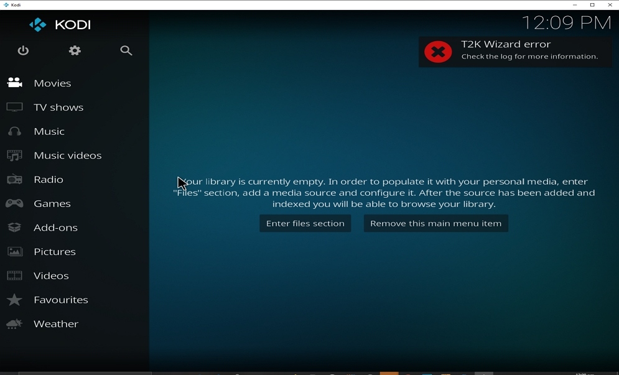Click the Movies camera icon
The width and height of the screenshot is (619, 375).
pyautogui.click(x=14, y=83)
